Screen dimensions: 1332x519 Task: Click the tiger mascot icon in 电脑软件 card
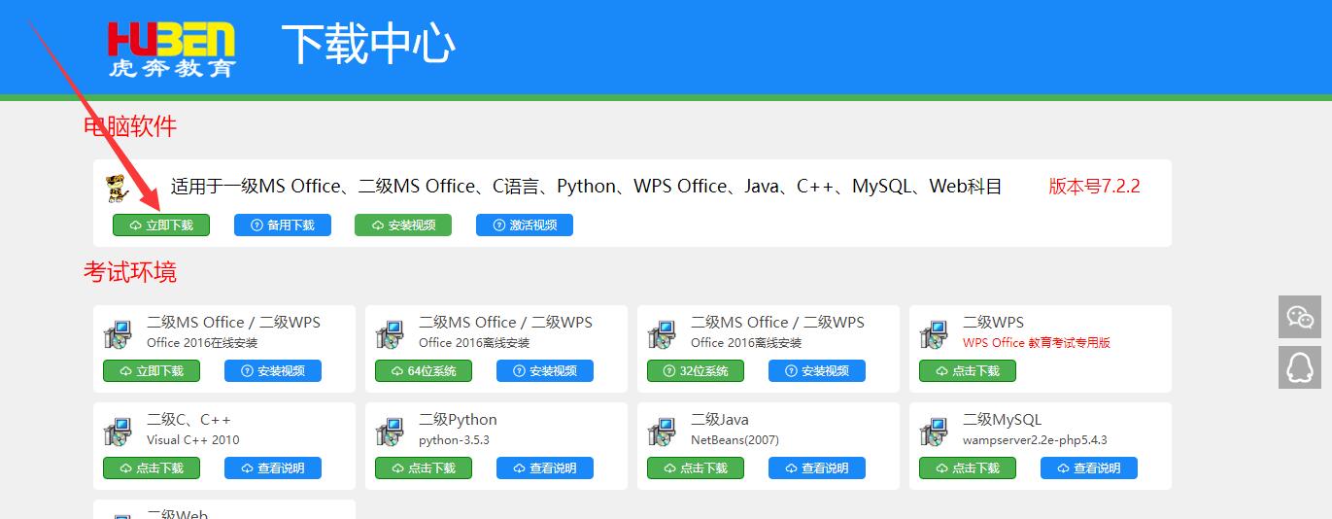(117, 188)
